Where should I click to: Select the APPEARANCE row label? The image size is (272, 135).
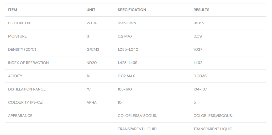20,115
